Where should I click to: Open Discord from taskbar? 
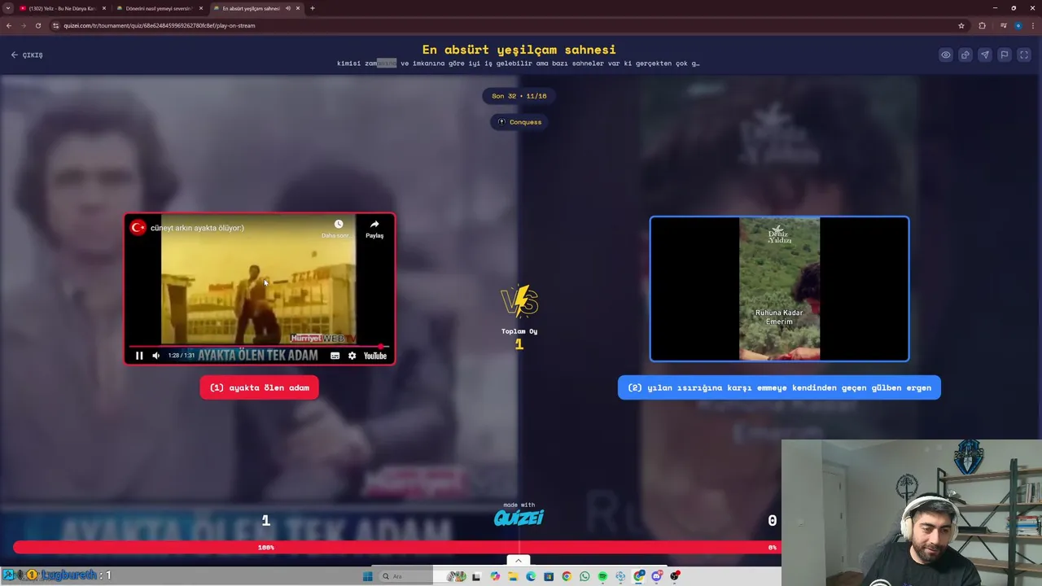point(656,576)
